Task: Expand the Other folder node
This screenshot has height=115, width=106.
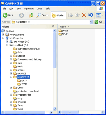Action: point(11,88)
